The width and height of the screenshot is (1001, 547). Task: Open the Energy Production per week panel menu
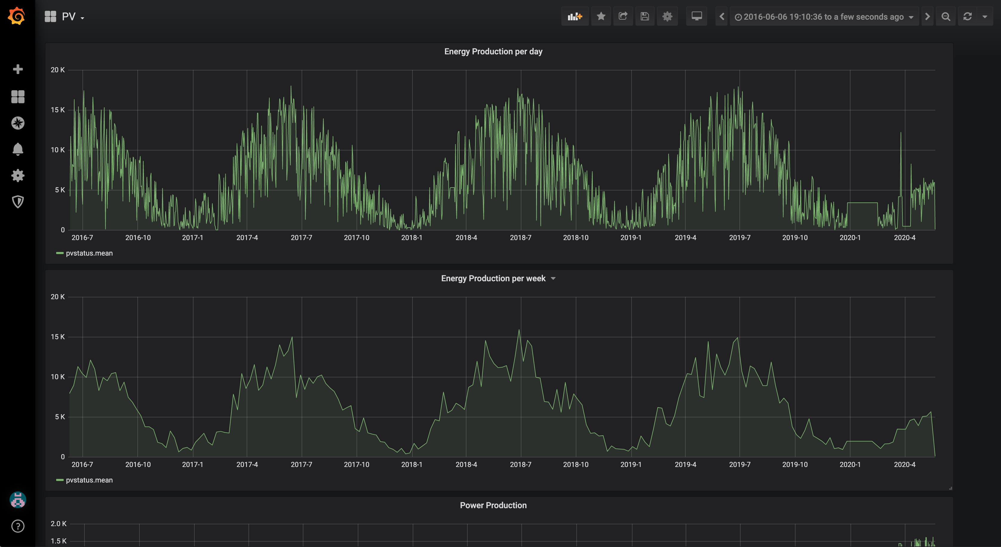click(x=498, y=278)
